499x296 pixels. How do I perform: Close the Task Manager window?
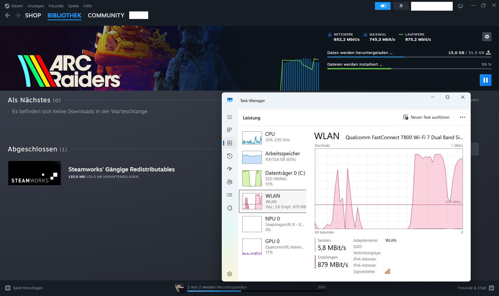pos(463,97)
